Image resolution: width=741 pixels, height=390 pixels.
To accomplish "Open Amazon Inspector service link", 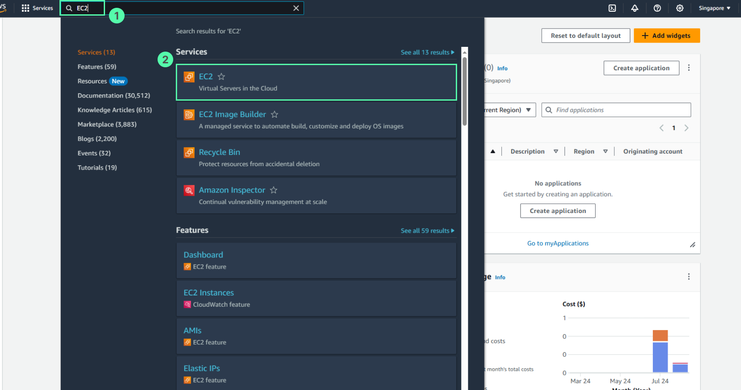I will (x=232, y=190).
